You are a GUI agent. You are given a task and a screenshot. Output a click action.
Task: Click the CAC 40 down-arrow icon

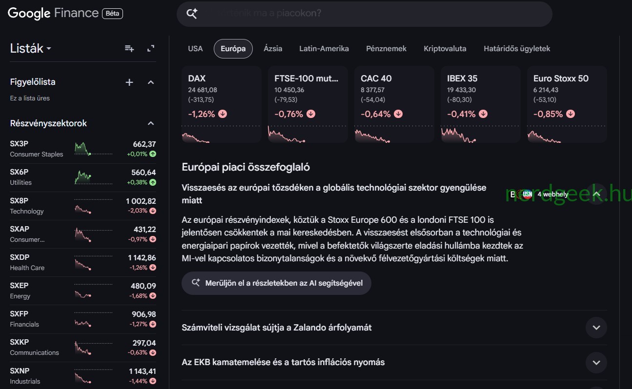[x=398, y=114]
